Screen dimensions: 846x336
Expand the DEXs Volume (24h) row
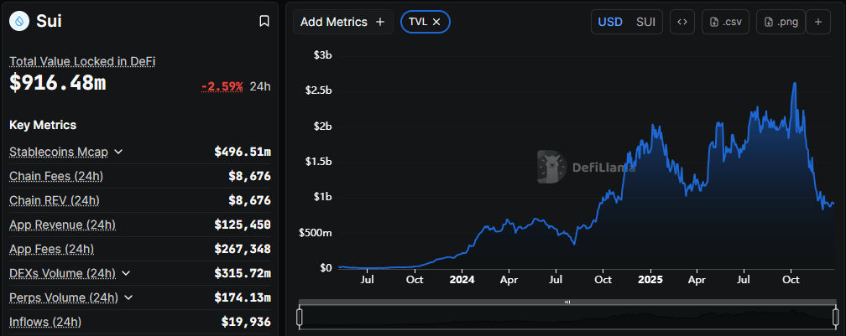click(x=126, y=273)
